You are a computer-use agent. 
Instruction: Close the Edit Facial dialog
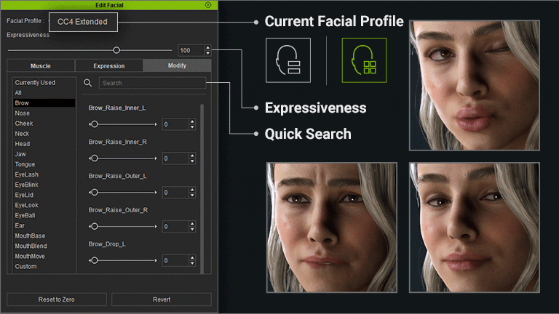(x=208, y=4)
